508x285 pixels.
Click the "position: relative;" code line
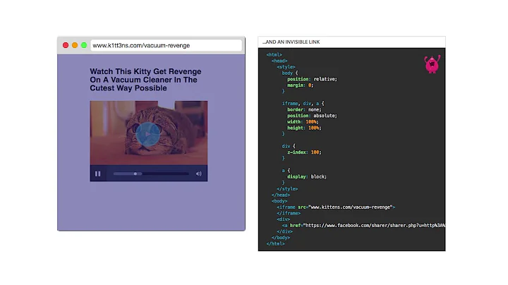(x=312, y=79)
